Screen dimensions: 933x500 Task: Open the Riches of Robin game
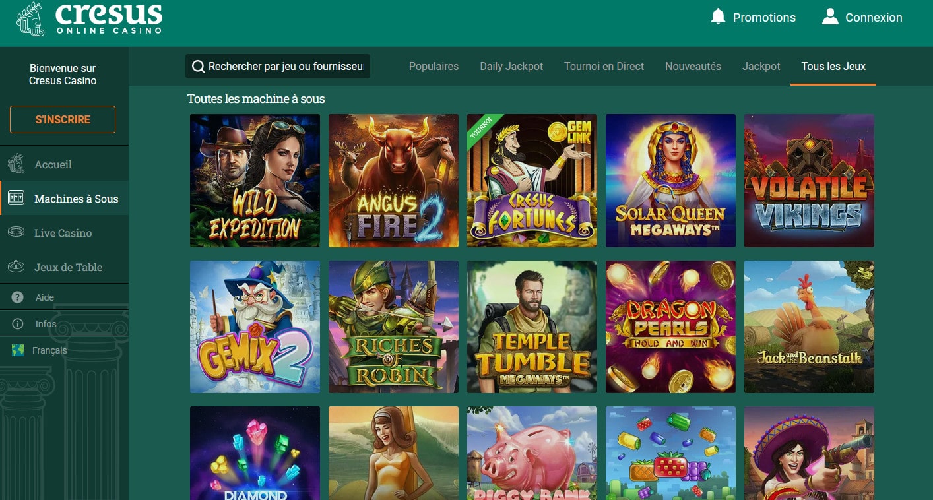[393, 327]
